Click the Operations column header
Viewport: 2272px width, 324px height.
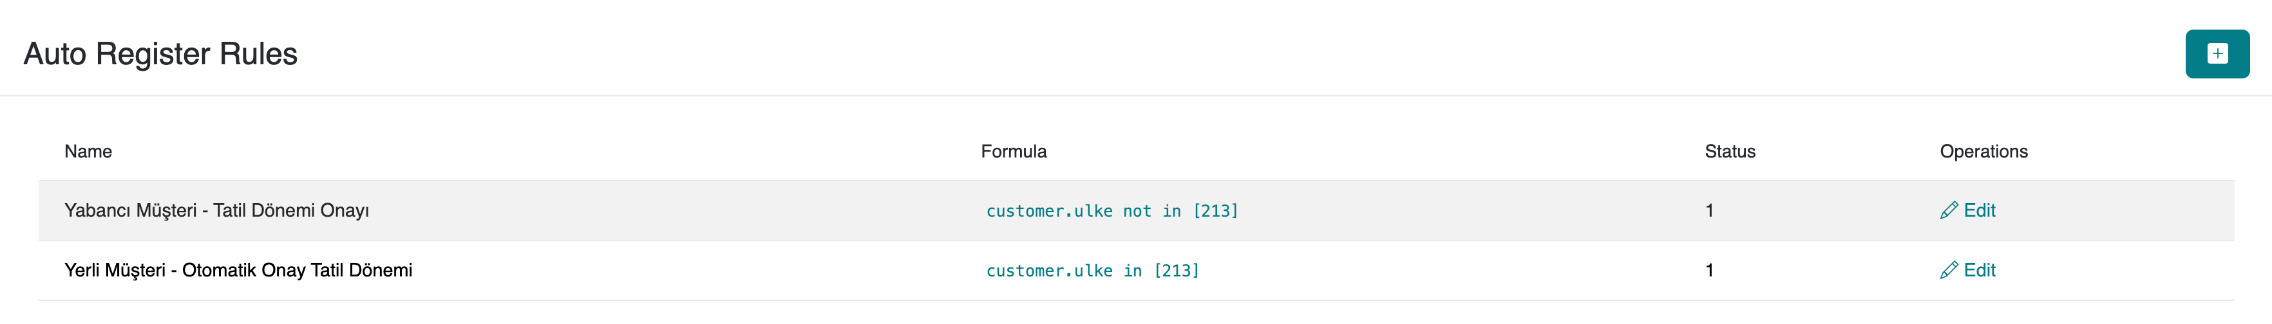[x=1983, y=152]
